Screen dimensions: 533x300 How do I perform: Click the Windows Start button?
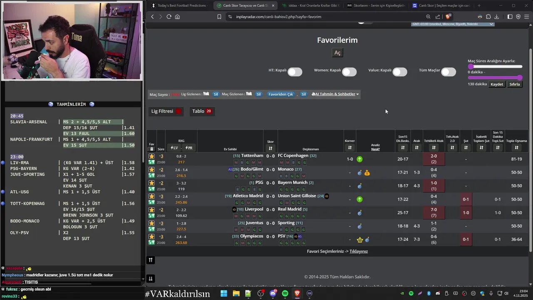click(224, 293)
